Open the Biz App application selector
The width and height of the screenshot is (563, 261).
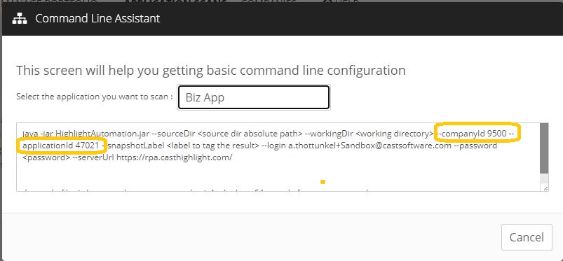(254, 97)
